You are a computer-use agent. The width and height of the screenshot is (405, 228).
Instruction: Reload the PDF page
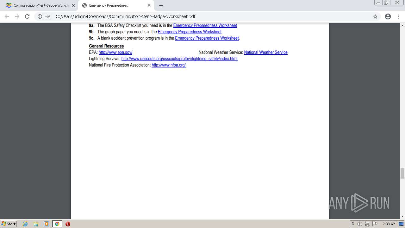coord(27,16)
